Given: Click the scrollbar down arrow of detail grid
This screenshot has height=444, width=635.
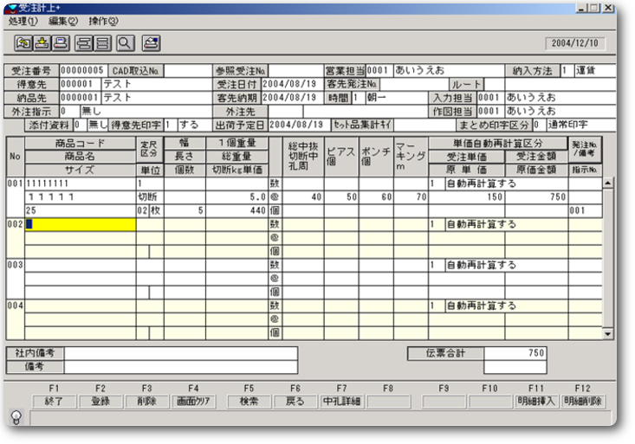Looking at the screenshot, I should point(608,334).
